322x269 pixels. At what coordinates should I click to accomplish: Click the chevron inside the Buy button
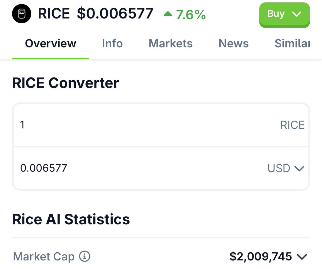[x=297, y=14]
